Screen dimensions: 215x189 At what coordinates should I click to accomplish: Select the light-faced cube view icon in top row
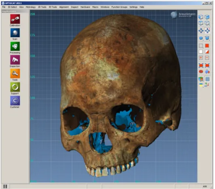(201, 17)
